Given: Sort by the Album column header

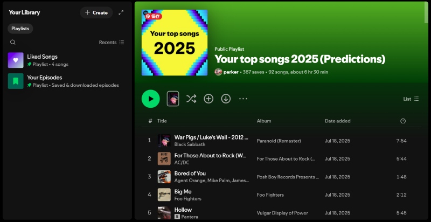Looking at the screenshot, I should [264, 121].
